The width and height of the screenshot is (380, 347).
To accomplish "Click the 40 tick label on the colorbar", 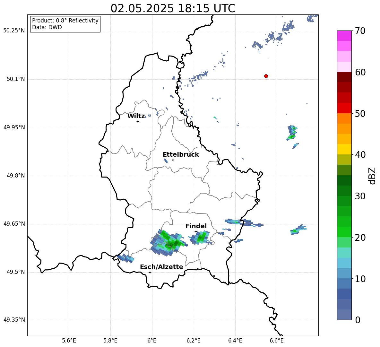I will click(360, 155).
